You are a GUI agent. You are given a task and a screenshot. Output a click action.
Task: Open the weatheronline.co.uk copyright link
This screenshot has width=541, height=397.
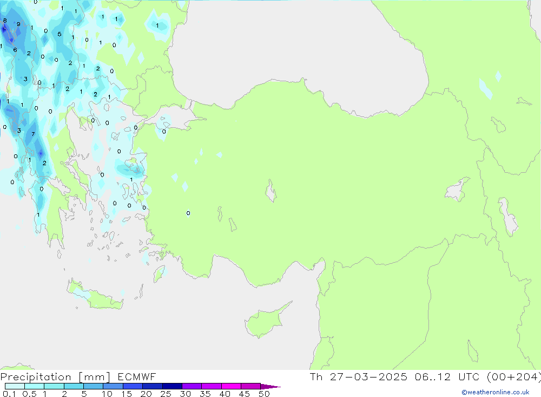pyautogui.click(x=495, y=392)
